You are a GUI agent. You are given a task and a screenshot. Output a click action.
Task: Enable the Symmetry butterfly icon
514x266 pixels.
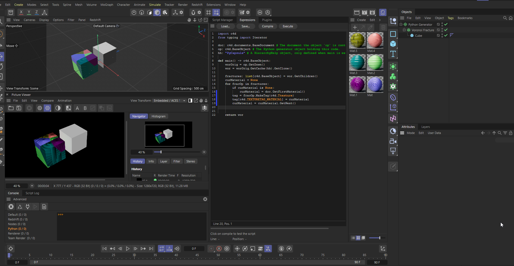pos(242,12)
